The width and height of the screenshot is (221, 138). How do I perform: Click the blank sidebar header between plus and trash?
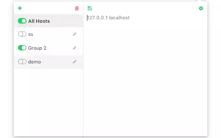[x=48, y=8]
